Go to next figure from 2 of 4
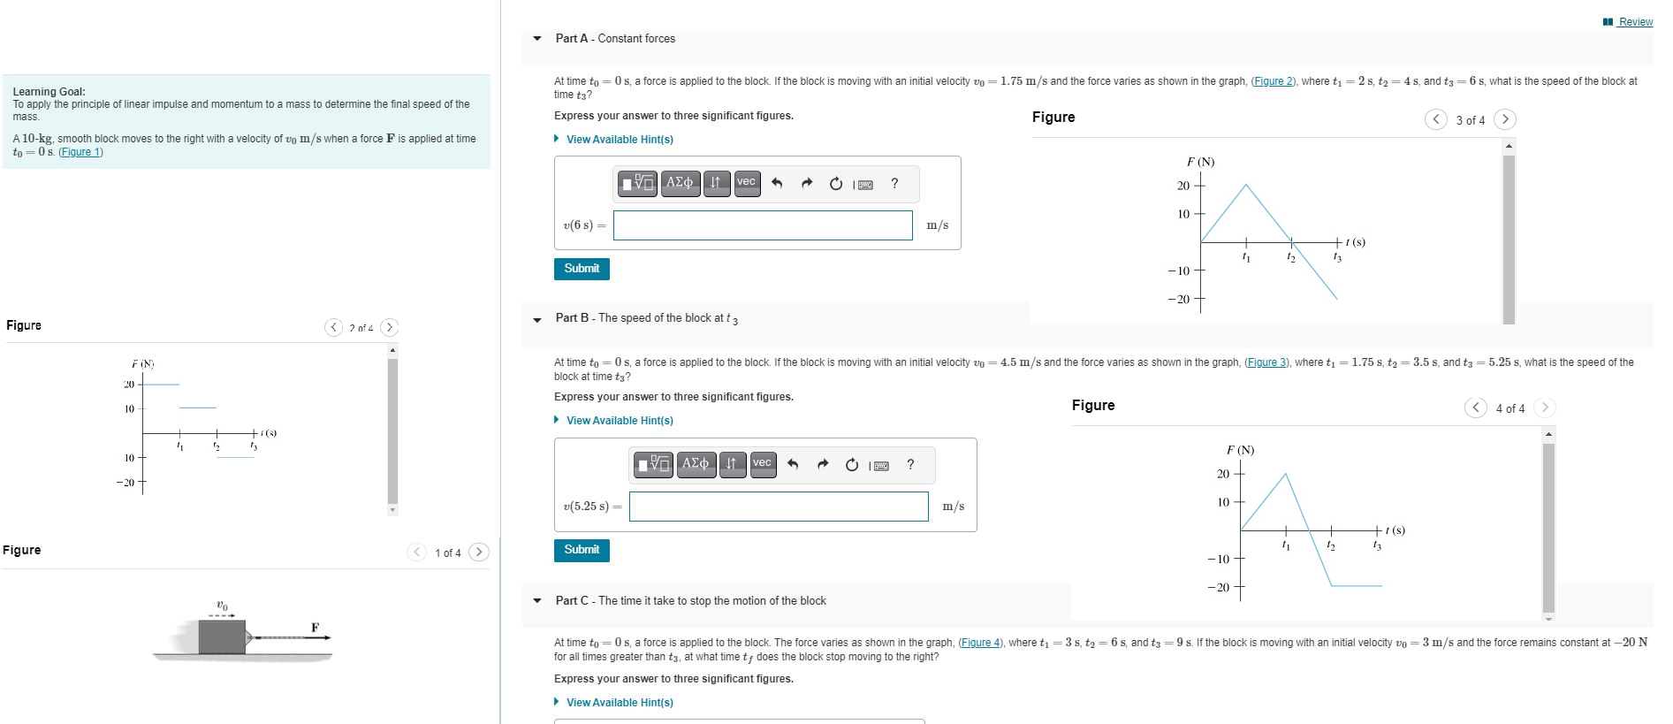This screenshot has height=724, width=1673. point(389,327)
